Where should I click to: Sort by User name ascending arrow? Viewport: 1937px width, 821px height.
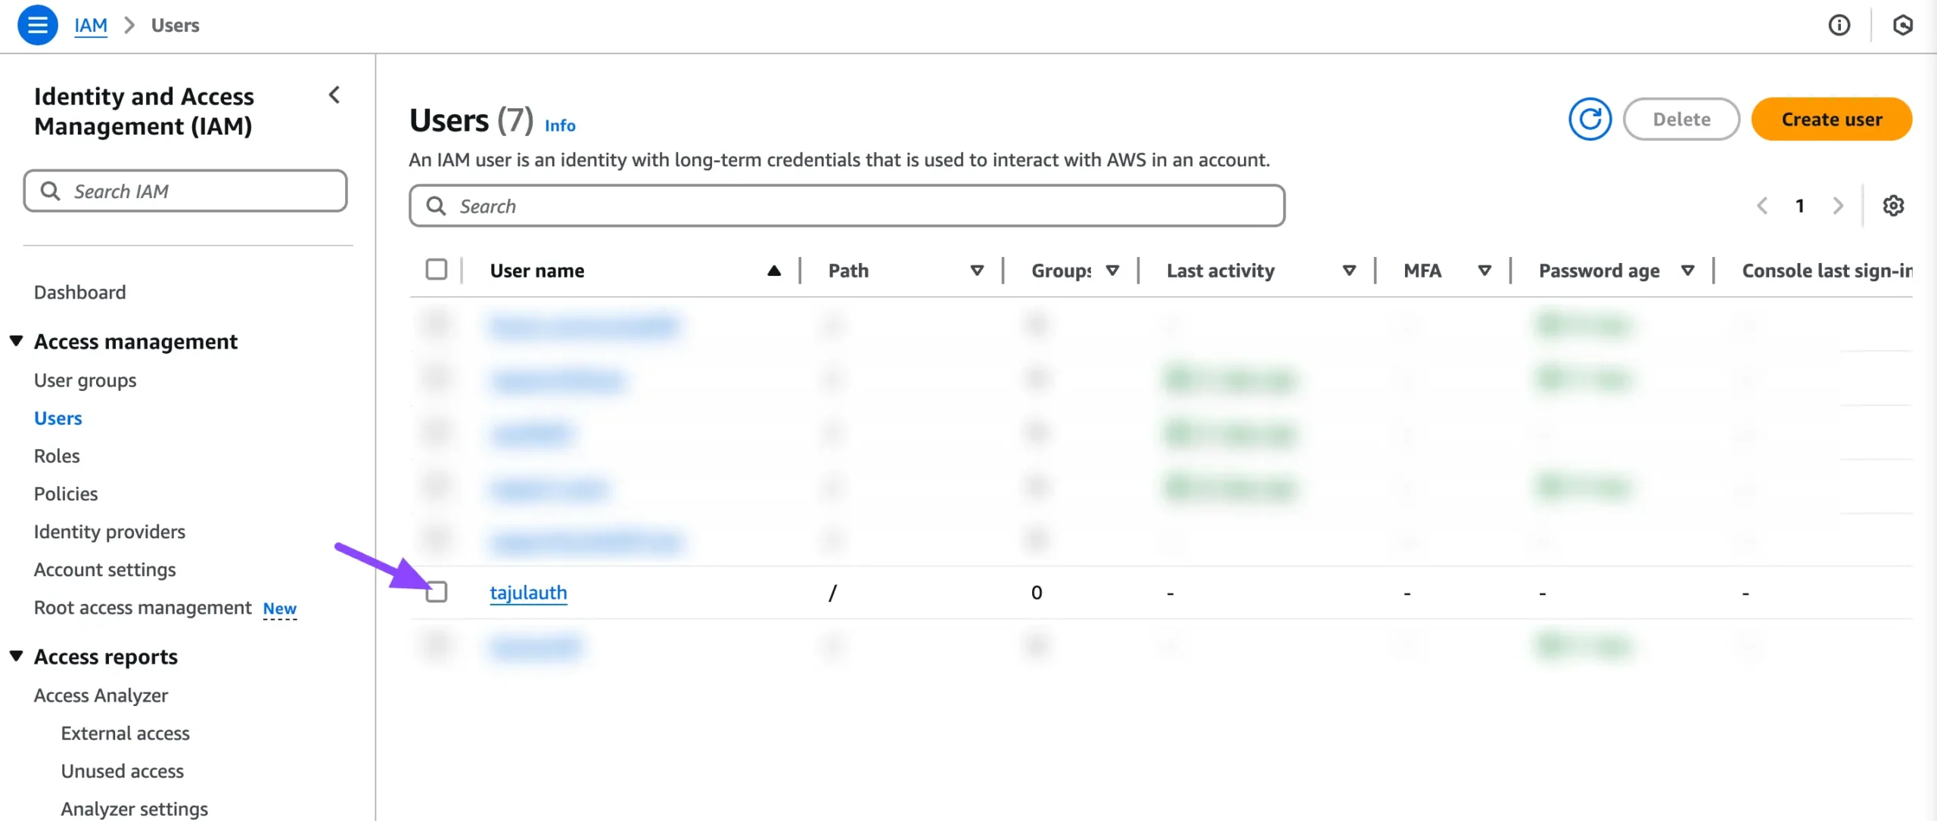coord(773,271)
